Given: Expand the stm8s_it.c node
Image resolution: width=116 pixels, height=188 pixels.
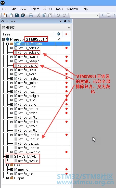Looking at the screenshot, I should point(11,174).
